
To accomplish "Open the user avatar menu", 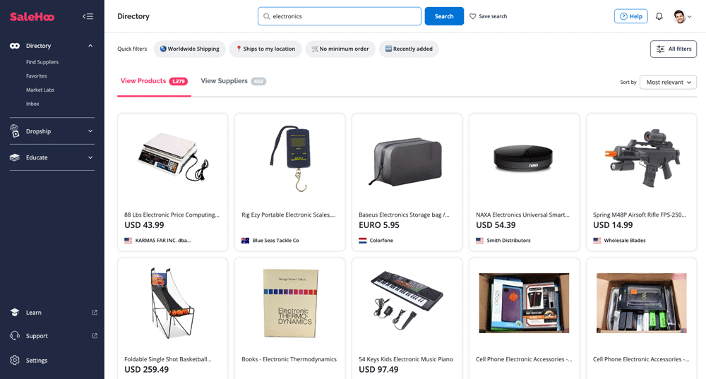I will coord(683,17).
